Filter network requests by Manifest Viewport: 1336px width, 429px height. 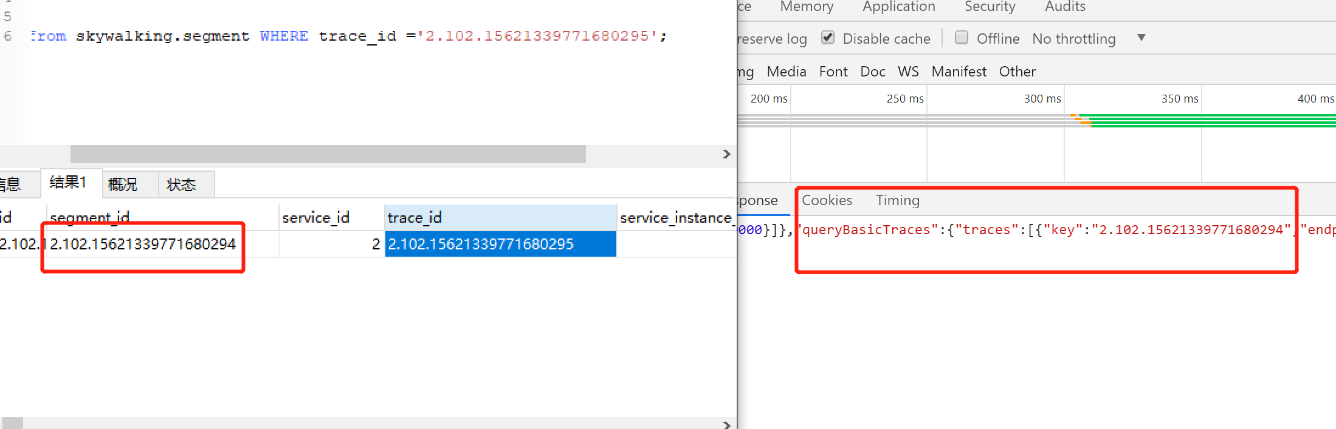click(x=959, y=72)
